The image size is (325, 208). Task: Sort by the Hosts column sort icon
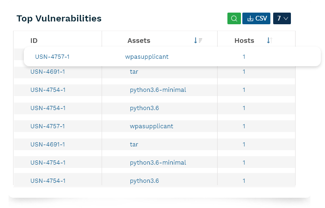pyautogui.click(x=268, y=41)
